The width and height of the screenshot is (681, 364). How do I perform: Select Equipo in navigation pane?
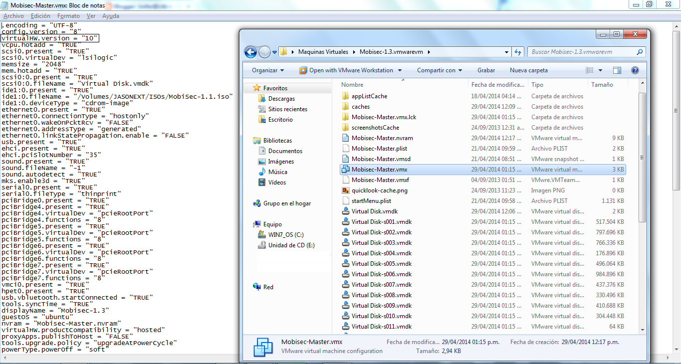tap(272, 224)
